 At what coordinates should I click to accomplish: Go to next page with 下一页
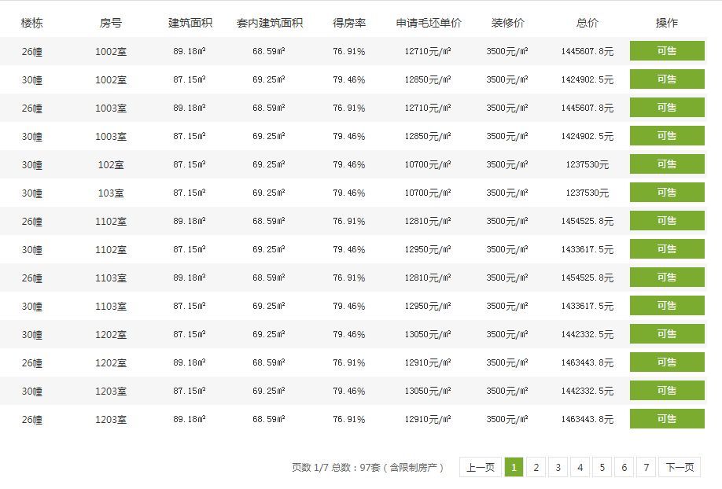[x=680, y=467]
